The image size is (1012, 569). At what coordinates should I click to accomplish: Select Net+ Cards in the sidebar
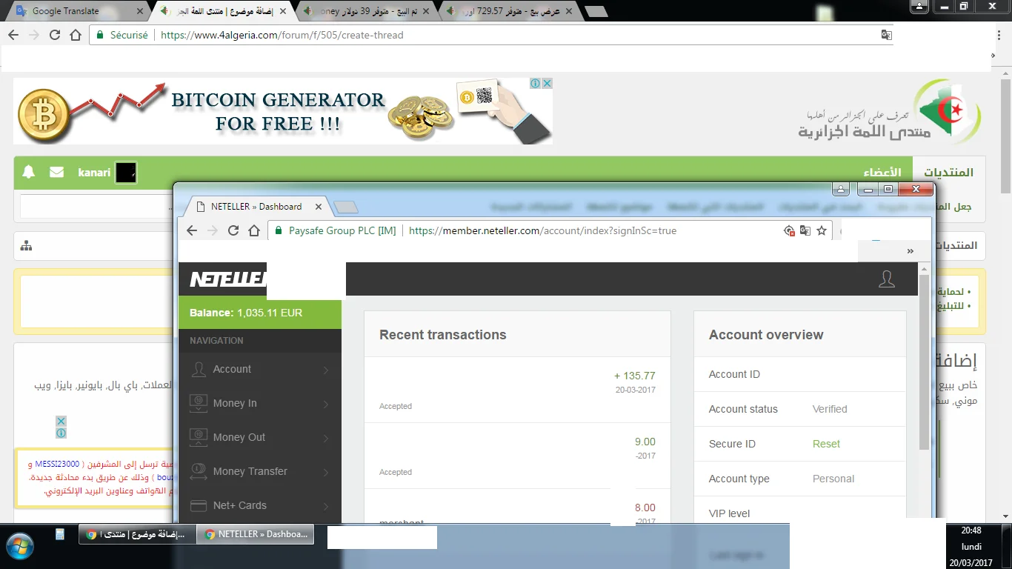pos(259,505)
